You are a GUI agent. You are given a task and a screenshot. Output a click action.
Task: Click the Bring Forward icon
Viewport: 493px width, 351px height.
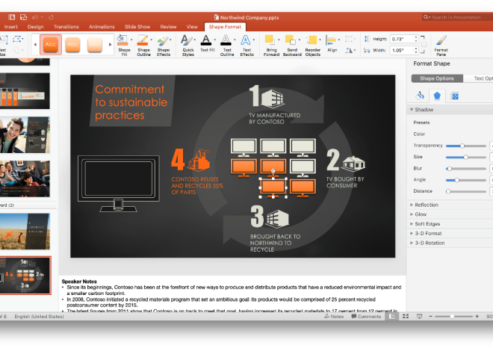tap(270, 40)
